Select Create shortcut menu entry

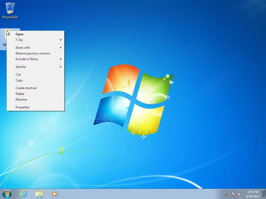click(35, 88)
